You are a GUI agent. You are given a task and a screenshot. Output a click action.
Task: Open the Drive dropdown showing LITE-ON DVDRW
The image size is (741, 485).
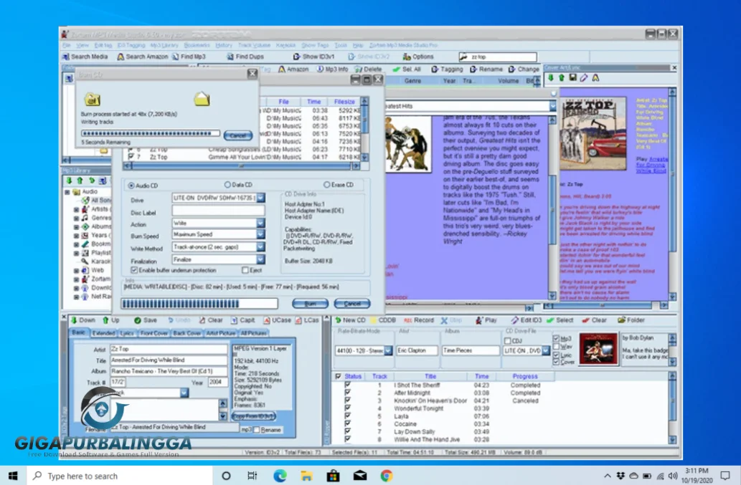click(260, 198)
